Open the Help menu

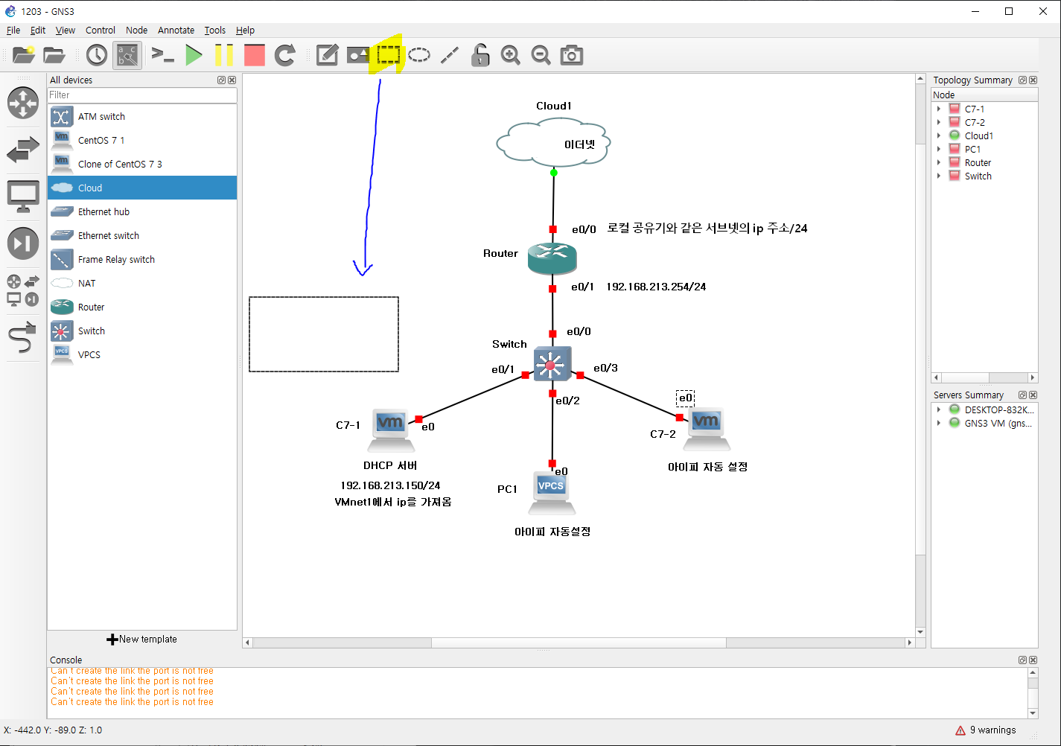click(246, 30)
